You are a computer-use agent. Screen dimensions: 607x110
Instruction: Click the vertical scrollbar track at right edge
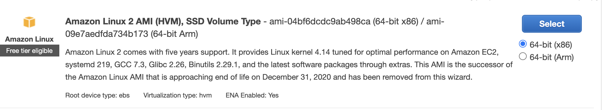[604, 55]
